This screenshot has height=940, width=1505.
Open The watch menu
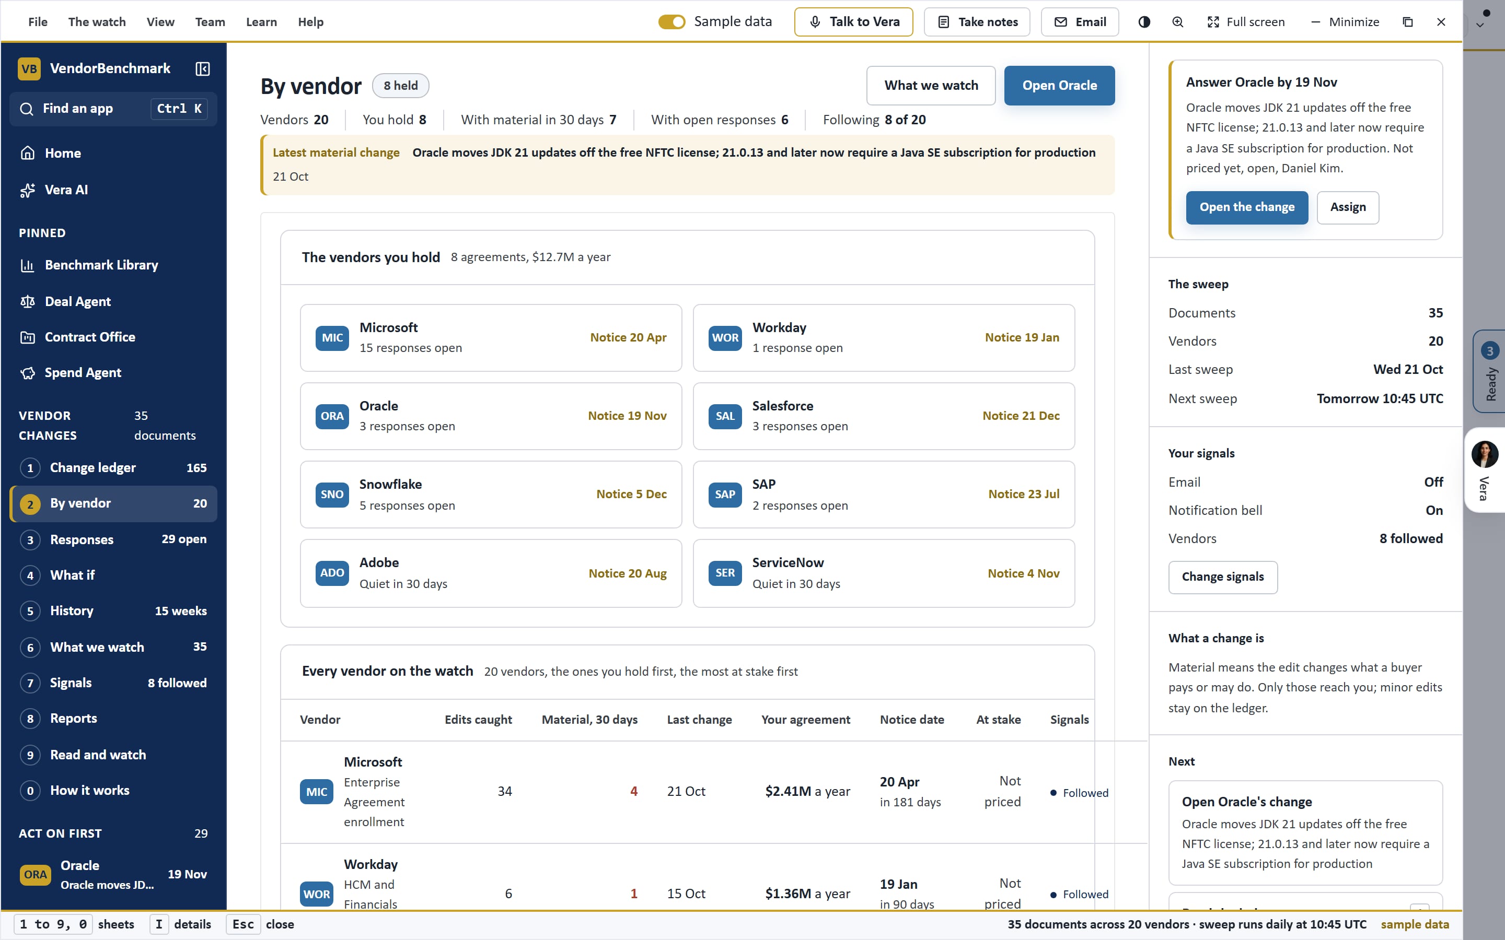[97, 22]
